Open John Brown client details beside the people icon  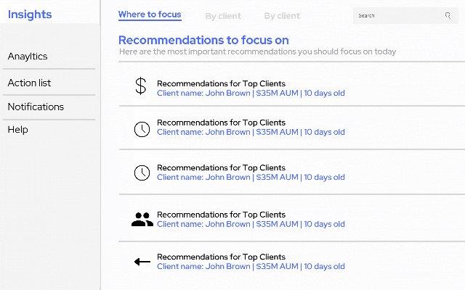pyautogui.click(x=251, y=224)
